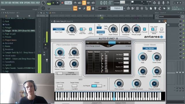
Task: Toggle Octave As Played/All switch
Action: [x=97, y=86]
